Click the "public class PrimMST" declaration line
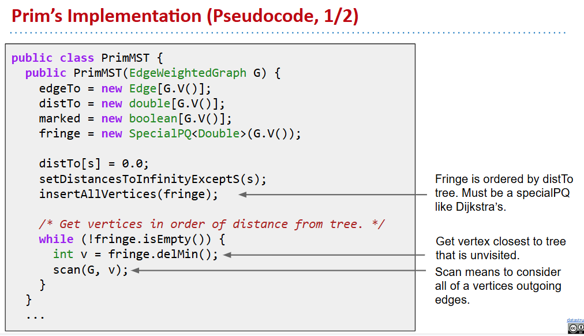 pyautogui.click(x=88, y=58)
